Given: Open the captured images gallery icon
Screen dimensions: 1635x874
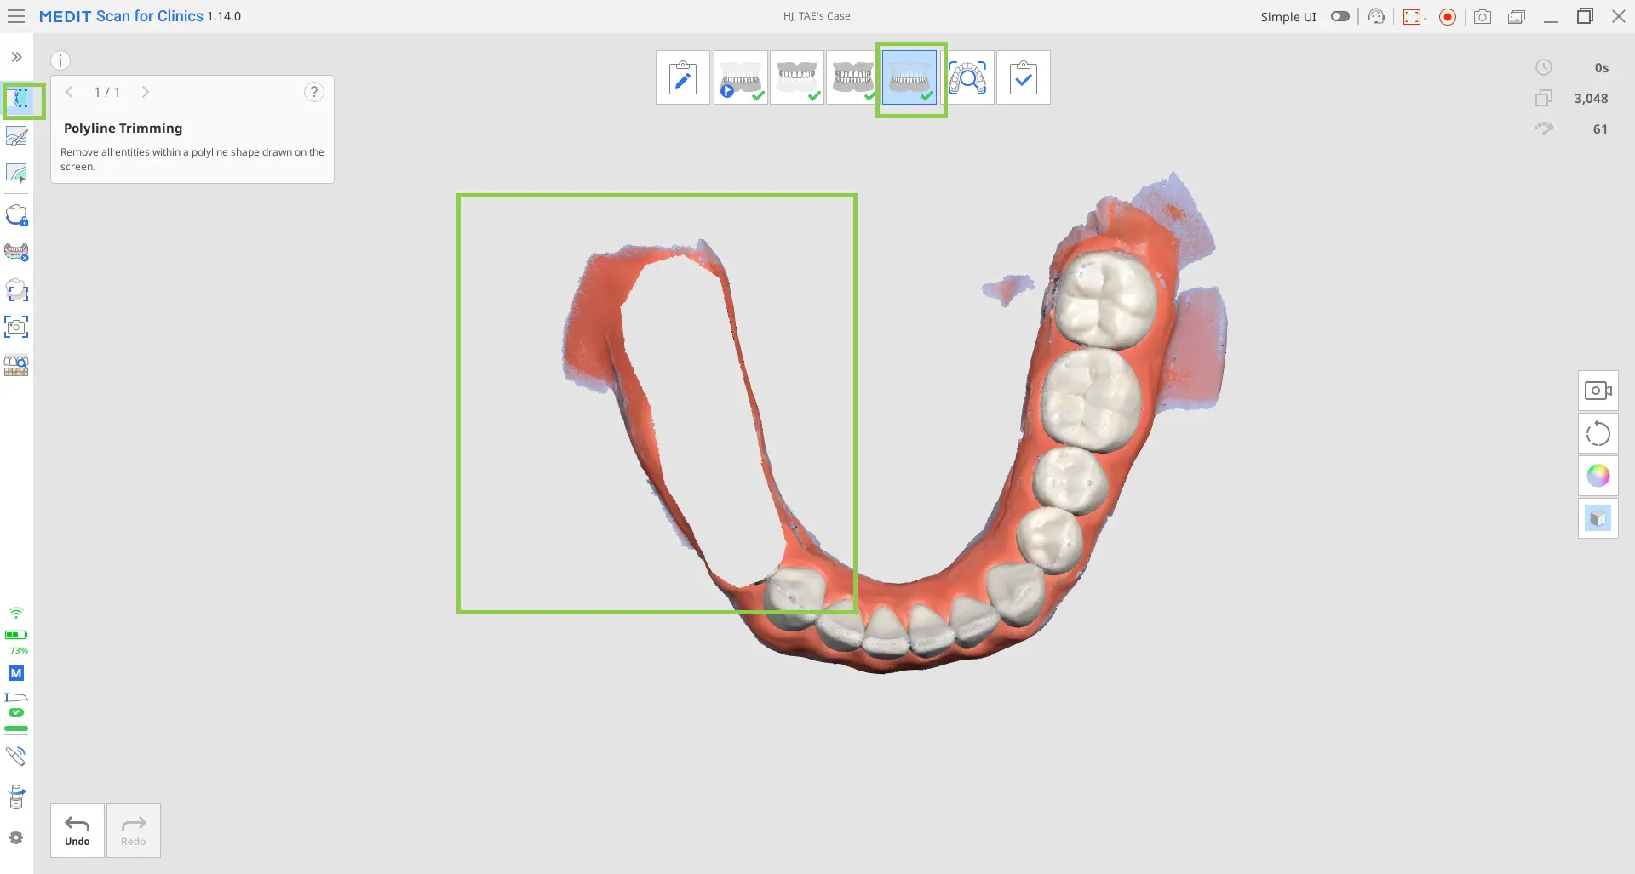Looking at the screenshot, I should pos(1517,16).
